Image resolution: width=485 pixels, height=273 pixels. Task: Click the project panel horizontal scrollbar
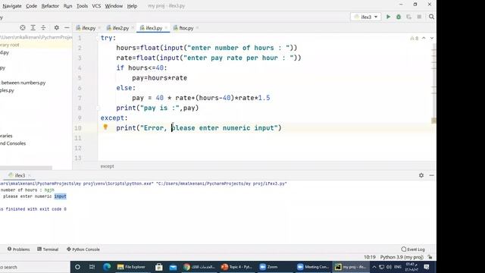coord(26,168)
